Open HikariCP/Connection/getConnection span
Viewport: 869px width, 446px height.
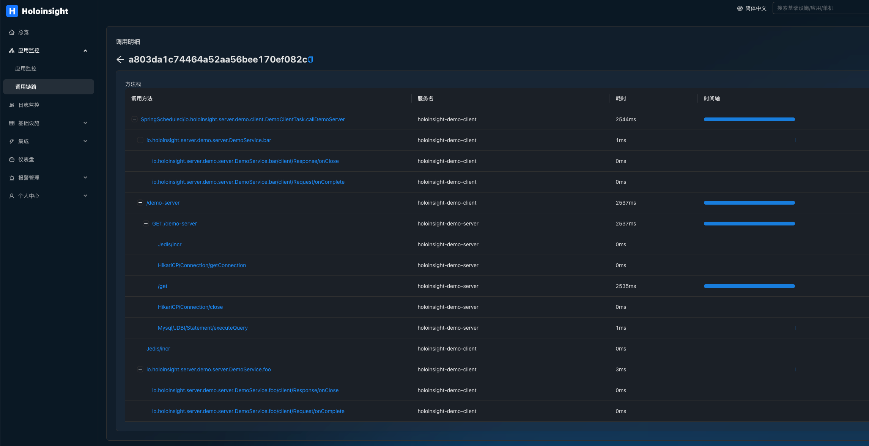click(202, 265)
